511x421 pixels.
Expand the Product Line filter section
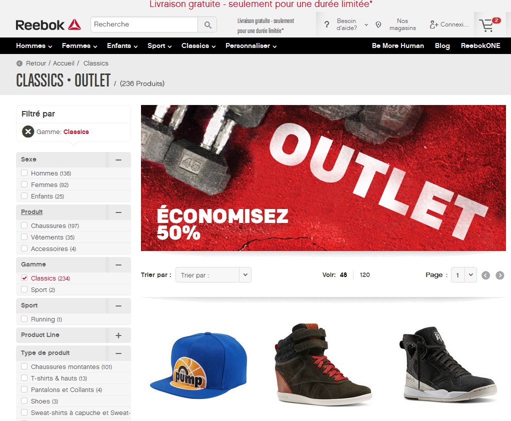(x=118, y=335)
